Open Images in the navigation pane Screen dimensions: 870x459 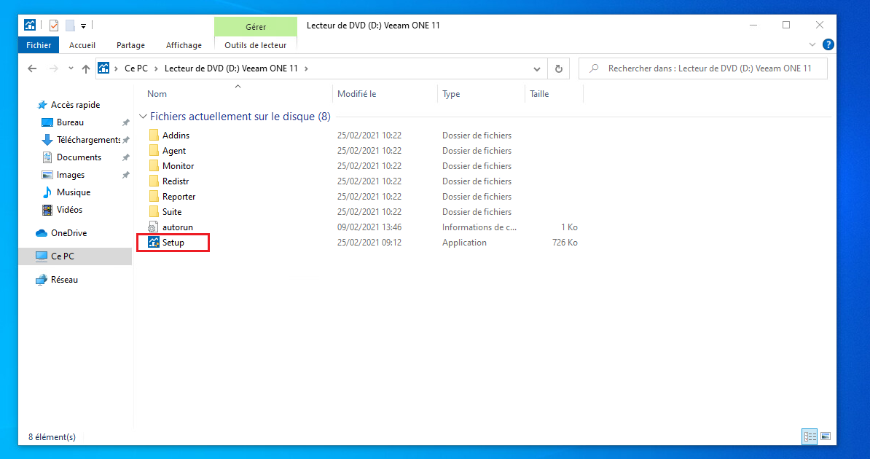tap(71, 175)
